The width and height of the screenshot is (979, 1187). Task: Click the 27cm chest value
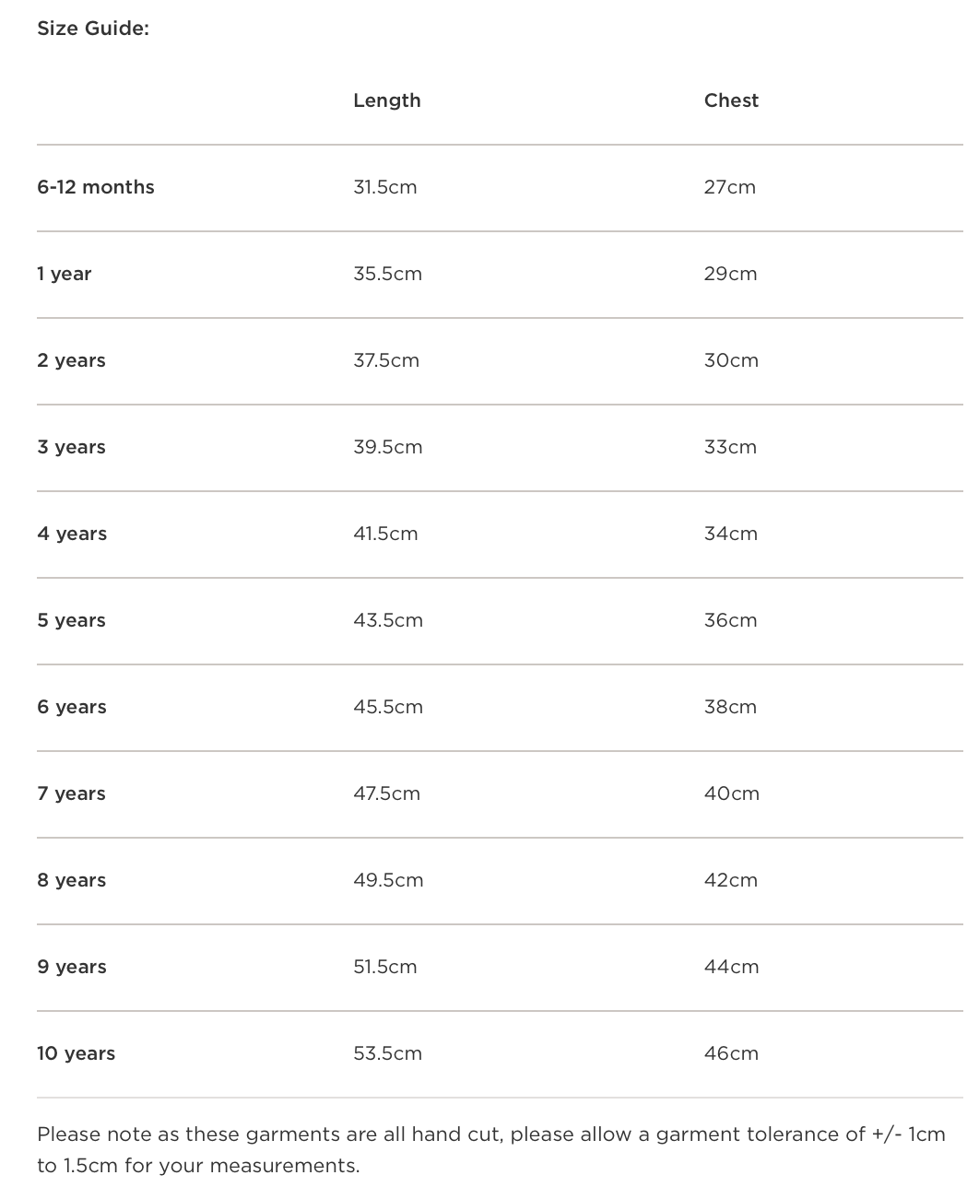click(x=729, y=187)
